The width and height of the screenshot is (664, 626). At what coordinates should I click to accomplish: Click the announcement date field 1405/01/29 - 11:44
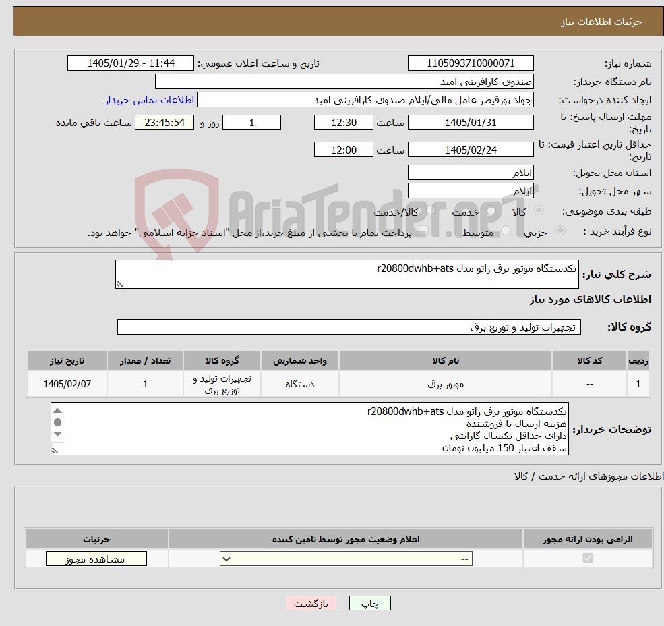(130, 63)
